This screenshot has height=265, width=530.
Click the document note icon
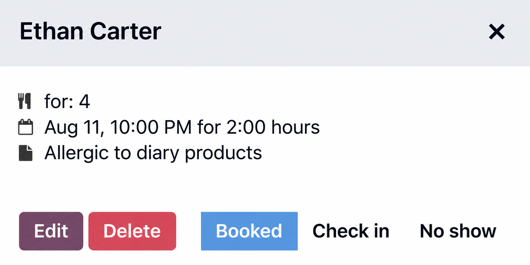click(25, 153)
